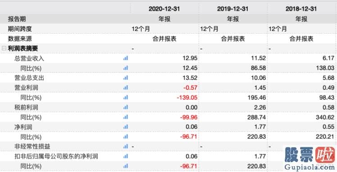Open chart icon for 同比 -139.05 row
337x172 pixels.
[x=126, y=97]
